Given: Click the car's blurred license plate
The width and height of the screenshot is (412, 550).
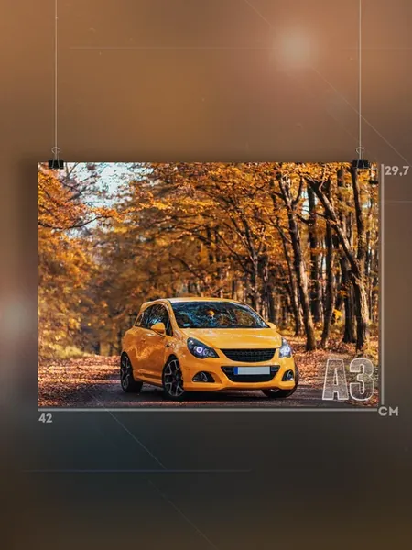Looking at the screenshot, I should [253, 370].
